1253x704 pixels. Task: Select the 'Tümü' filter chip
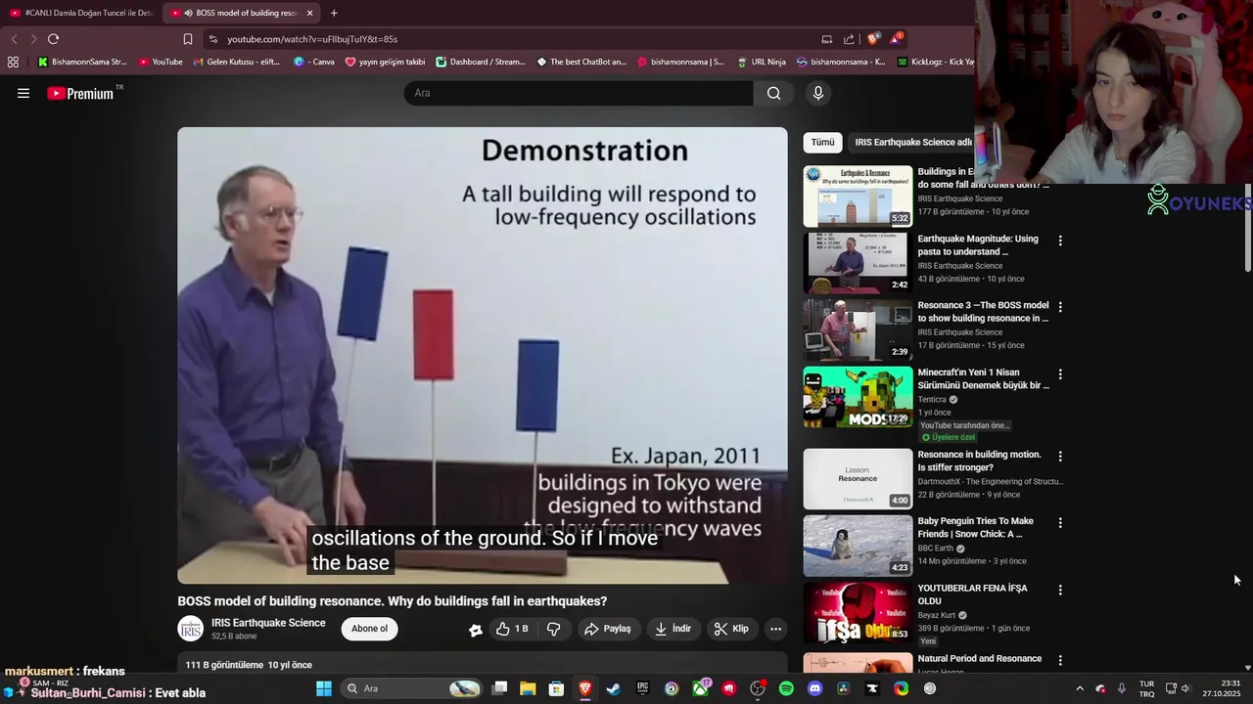tap(822, 142)
